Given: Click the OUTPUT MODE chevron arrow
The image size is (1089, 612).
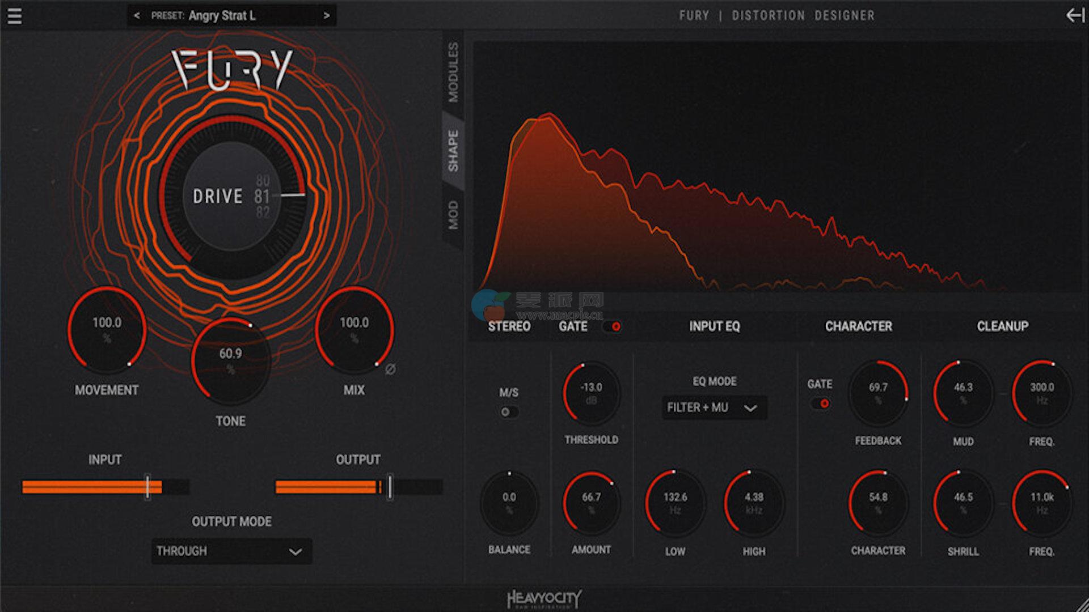Looking at the screenshot, I should 296,551.
